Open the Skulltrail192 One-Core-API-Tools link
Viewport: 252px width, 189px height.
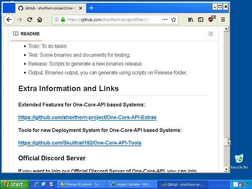pos(80,143)
